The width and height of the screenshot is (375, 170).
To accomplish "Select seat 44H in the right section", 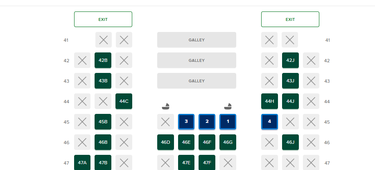I will pos(269,101).
